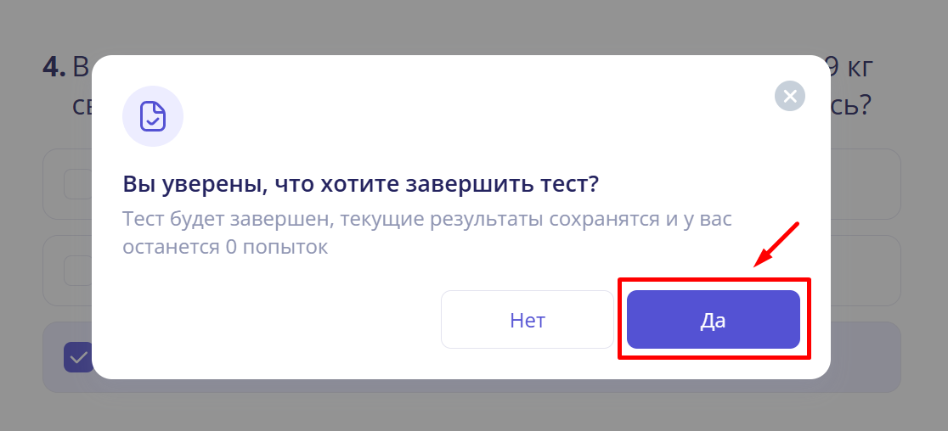The width and height of the screenshot is (948, 431).
Task: Cancel by pressing the "Нет" button
Action: (x=527, y=319)
